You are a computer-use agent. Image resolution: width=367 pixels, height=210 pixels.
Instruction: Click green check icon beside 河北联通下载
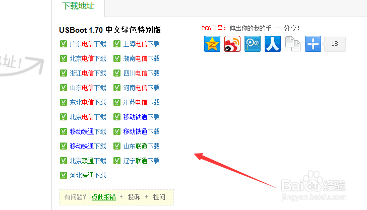(64, 175)
